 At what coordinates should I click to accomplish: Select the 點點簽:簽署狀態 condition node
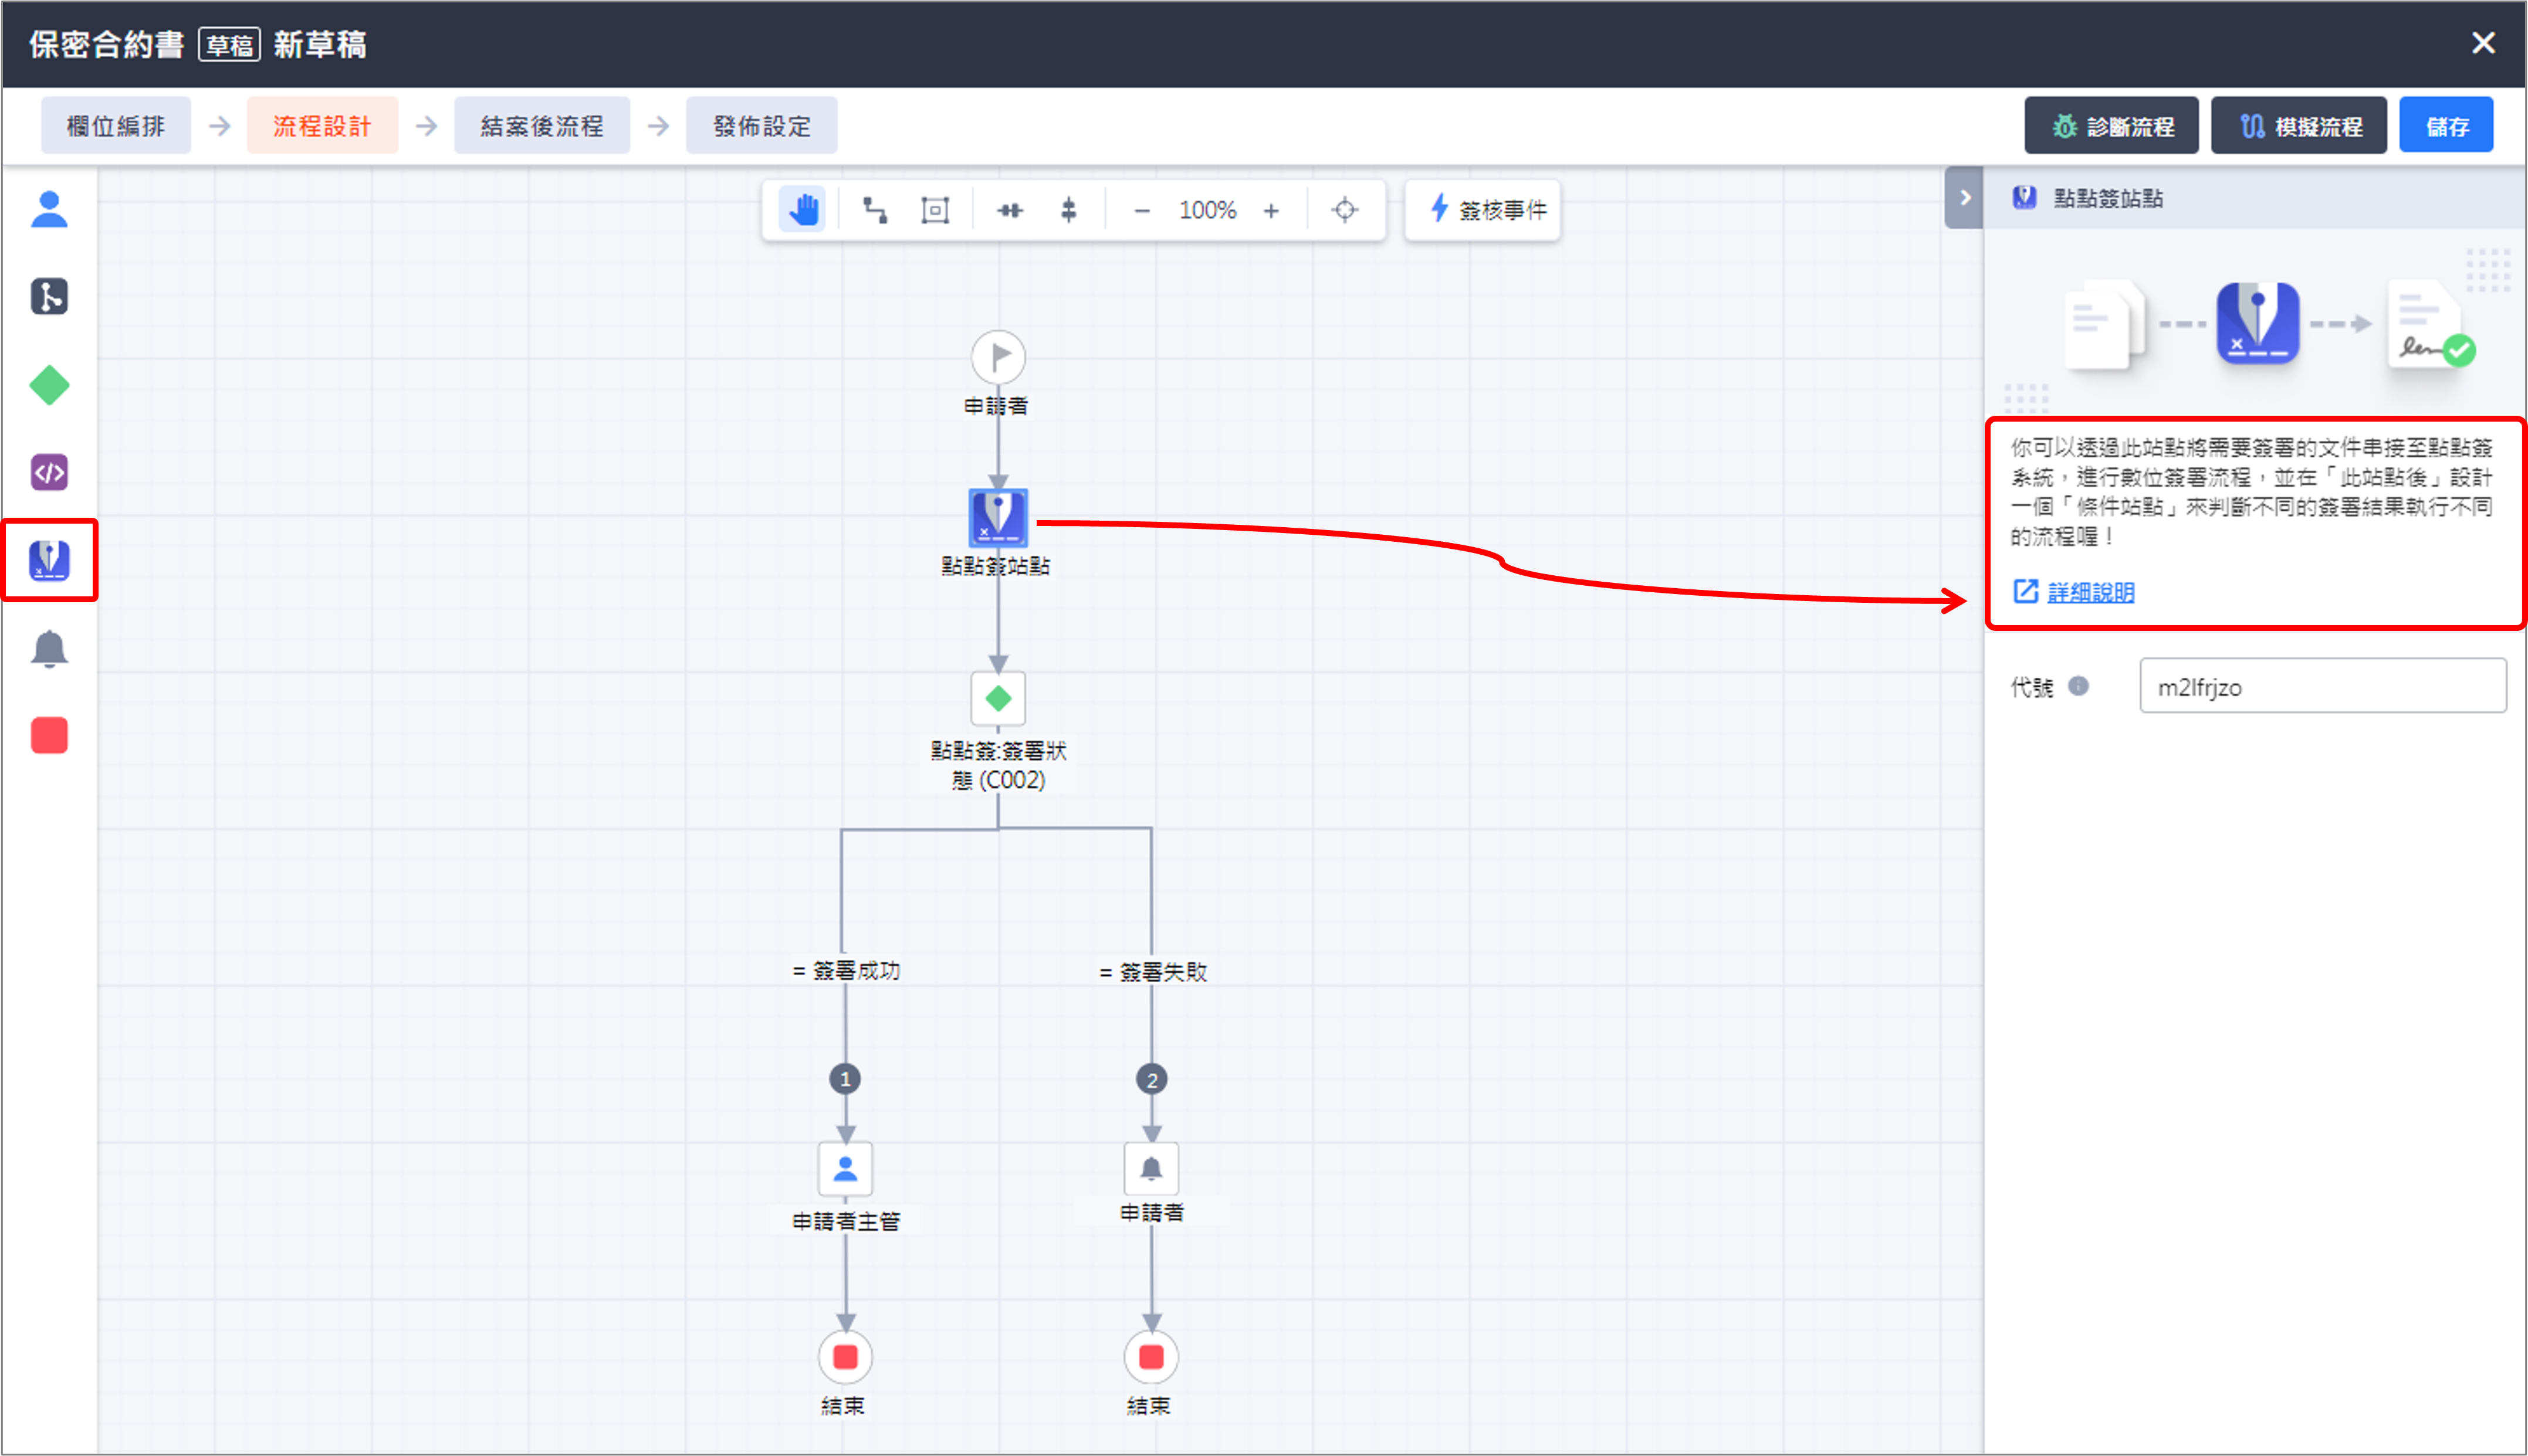tap(997, 698)
